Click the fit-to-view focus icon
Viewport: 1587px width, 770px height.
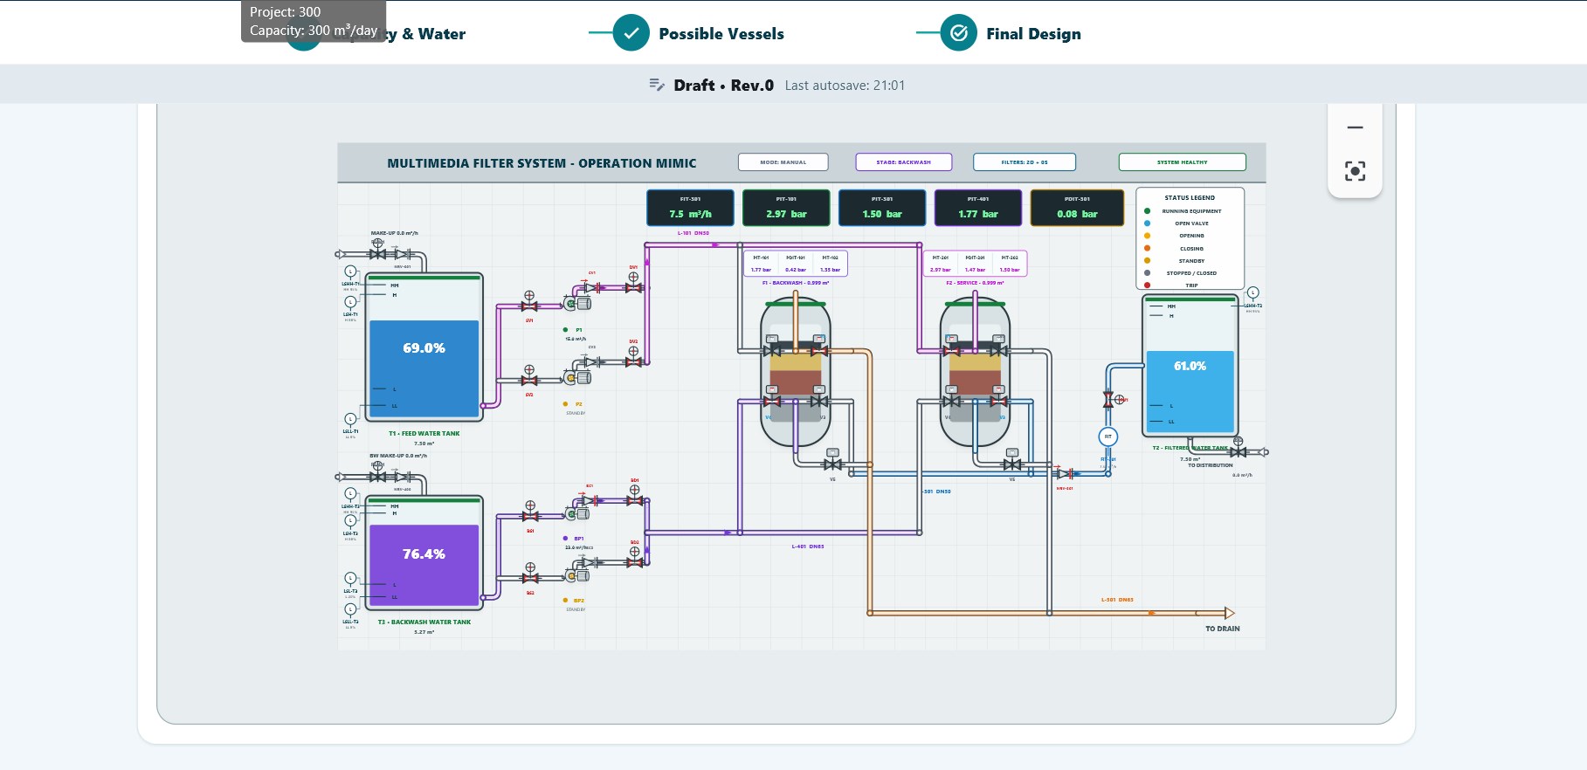pos(1355,171)
